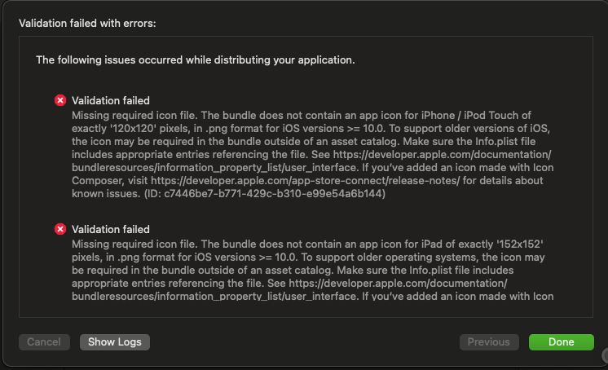Click the "Validation failed with errors:" title
Image resolution: width=608 pixels, height=370 pixels.
pyautogui.click(x=87, y=23)
